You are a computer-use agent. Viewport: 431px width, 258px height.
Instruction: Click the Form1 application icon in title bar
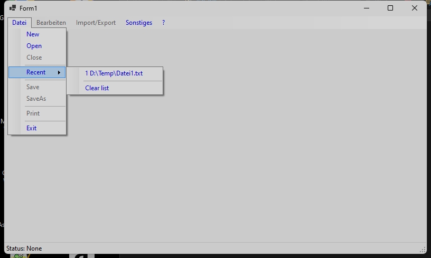[x=13, y=8]
